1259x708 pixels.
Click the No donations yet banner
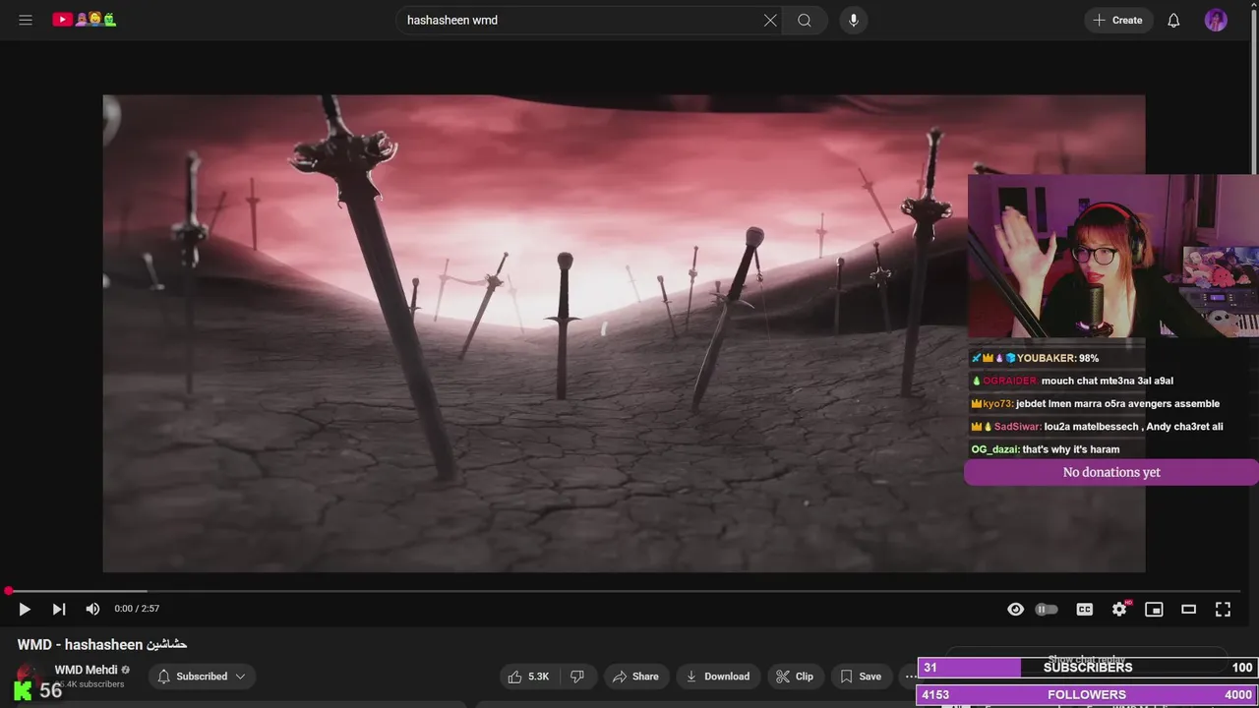[1111, 472]
